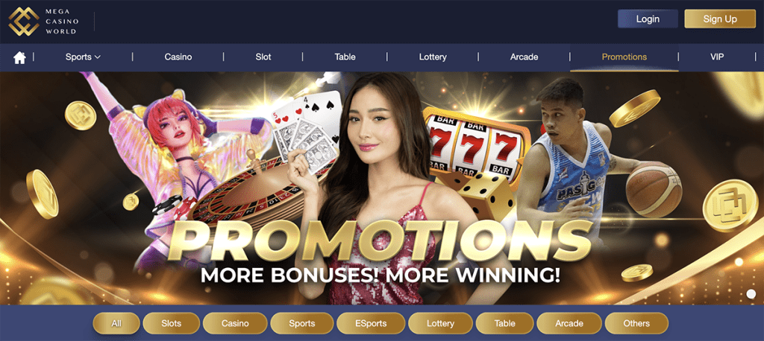Click the white banner carousel dot

[x=751, y=294]
